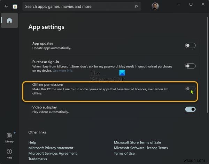Open Microsoft Store Terms of Sale
209x164 pixels.
pos(138,142)
